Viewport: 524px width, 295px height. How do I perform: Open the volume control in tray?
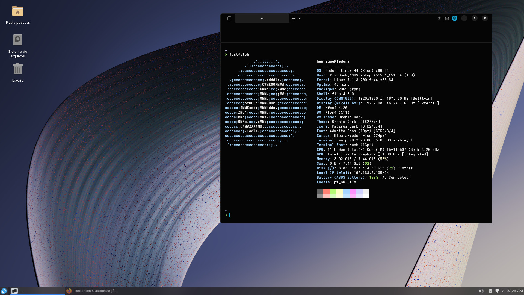coord(481,291)
